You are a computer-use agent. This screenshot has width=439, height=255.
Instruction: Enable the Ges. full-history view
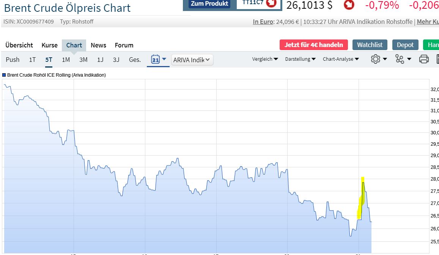pyautogui.click(x=134, y=60)
